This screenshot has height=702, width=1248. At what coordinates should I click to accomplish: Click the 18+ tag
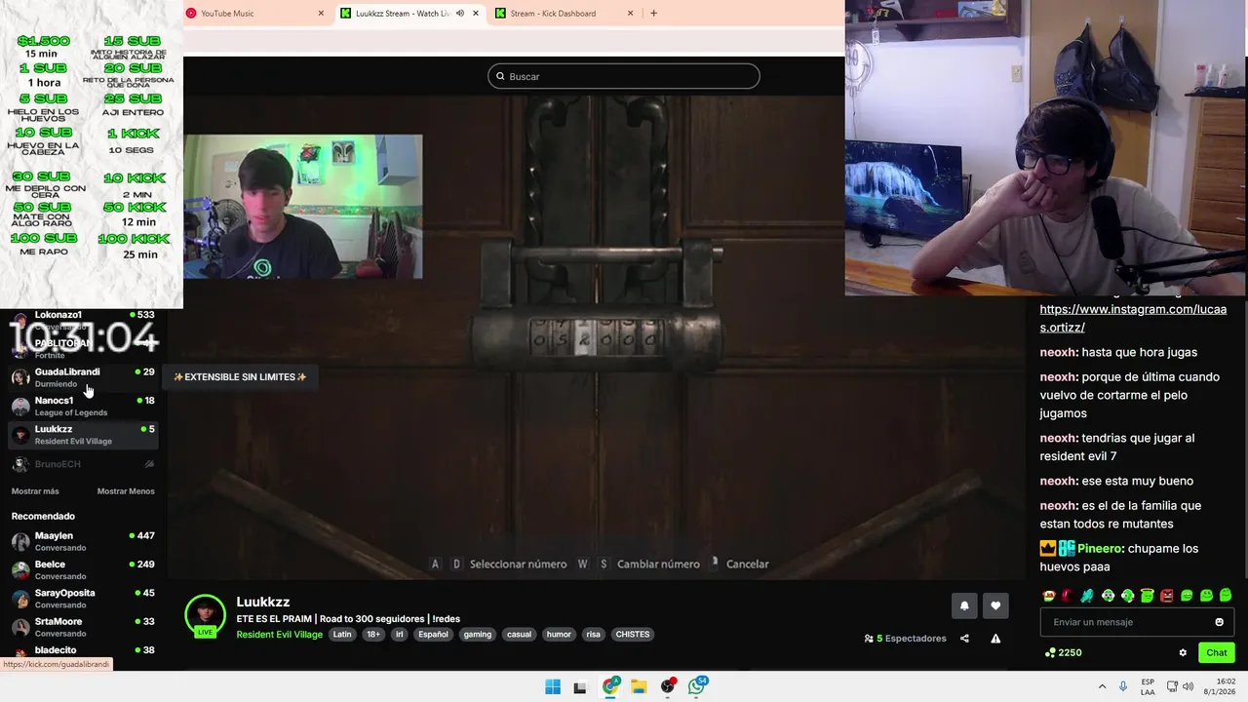pos(372,635)
